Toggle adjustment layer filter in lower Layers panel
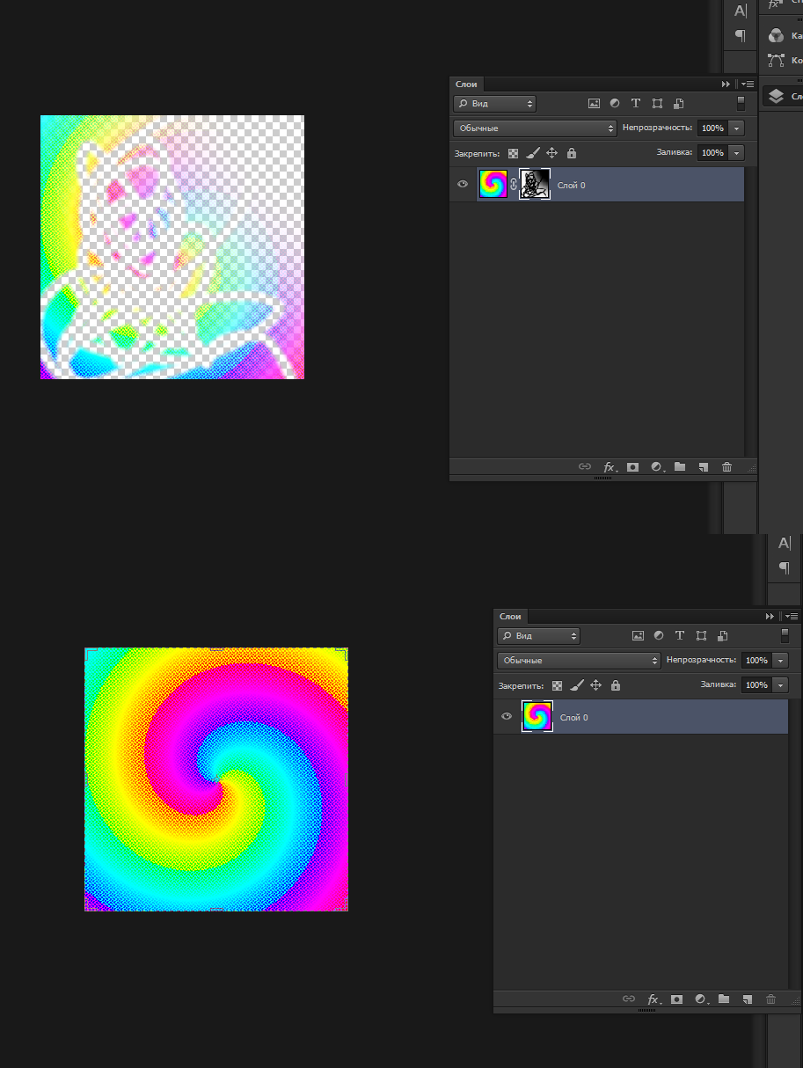803x1068 pixels. (659, 636)
